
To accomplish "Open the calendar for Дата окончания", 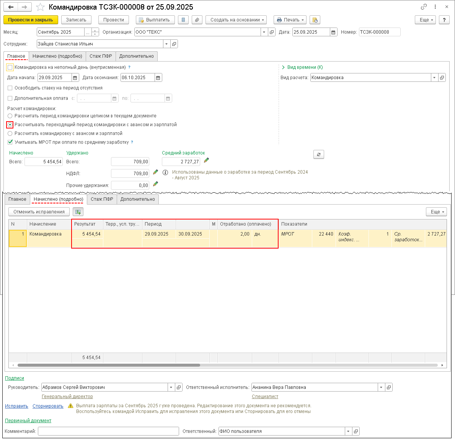I will pyautogui.click(x=158, y=78).
